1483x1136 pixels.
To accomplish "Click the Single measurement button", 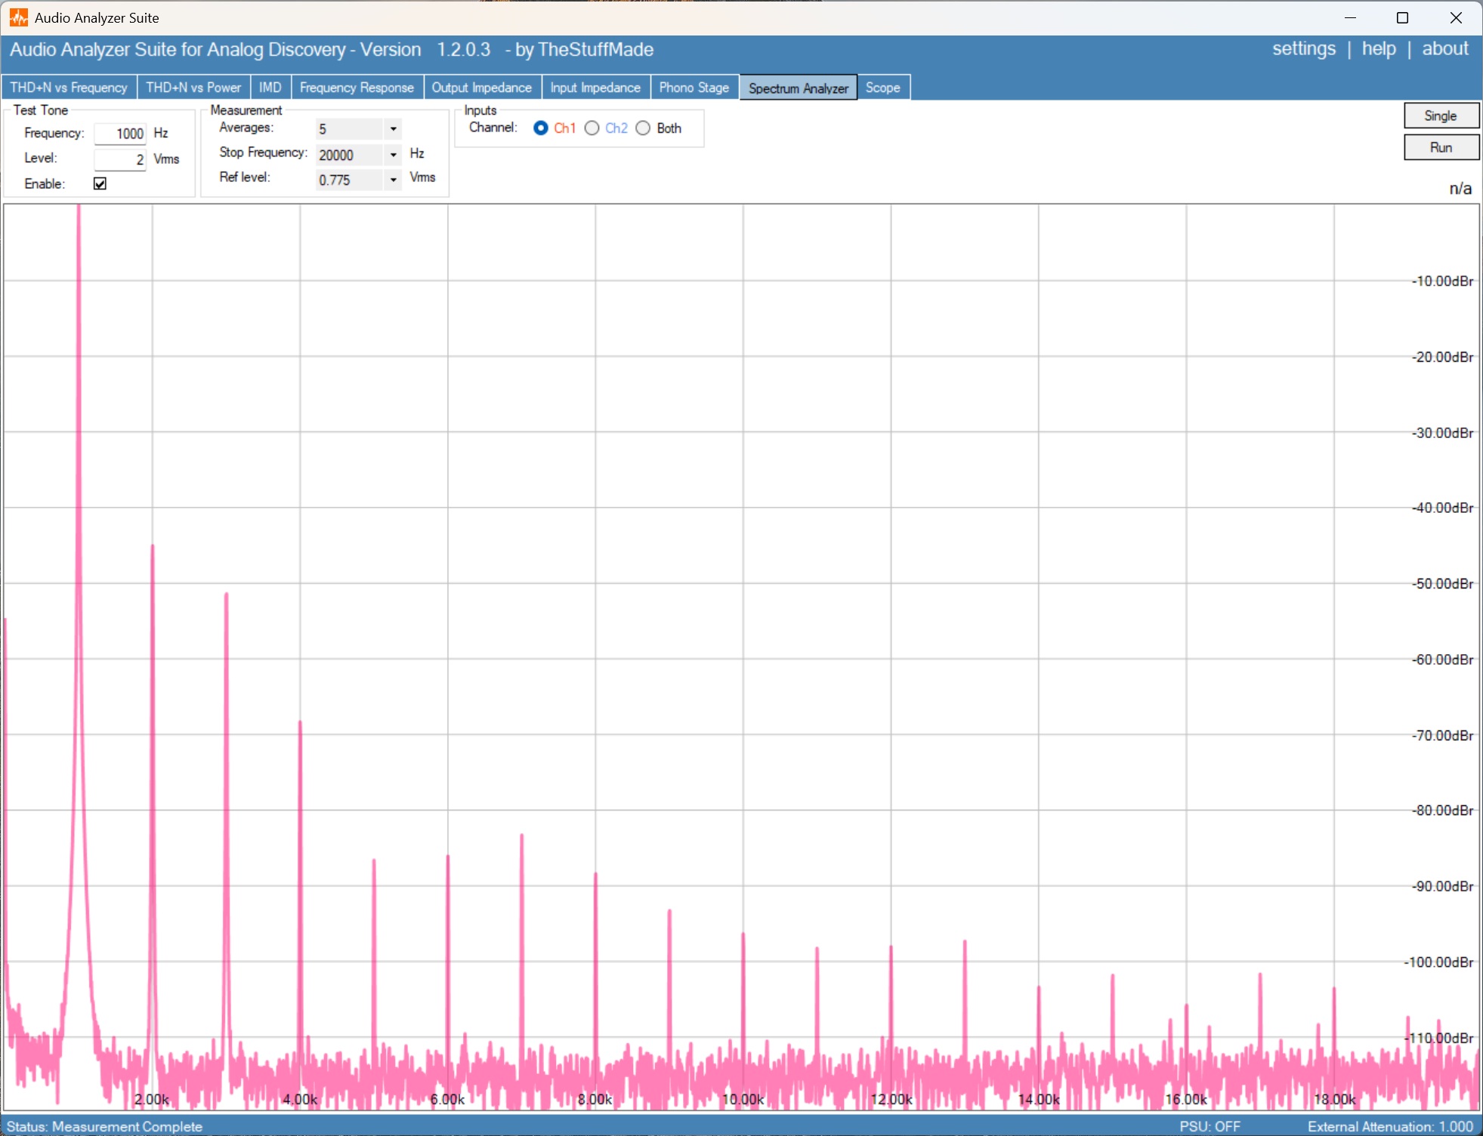I will coord(1441,116).
